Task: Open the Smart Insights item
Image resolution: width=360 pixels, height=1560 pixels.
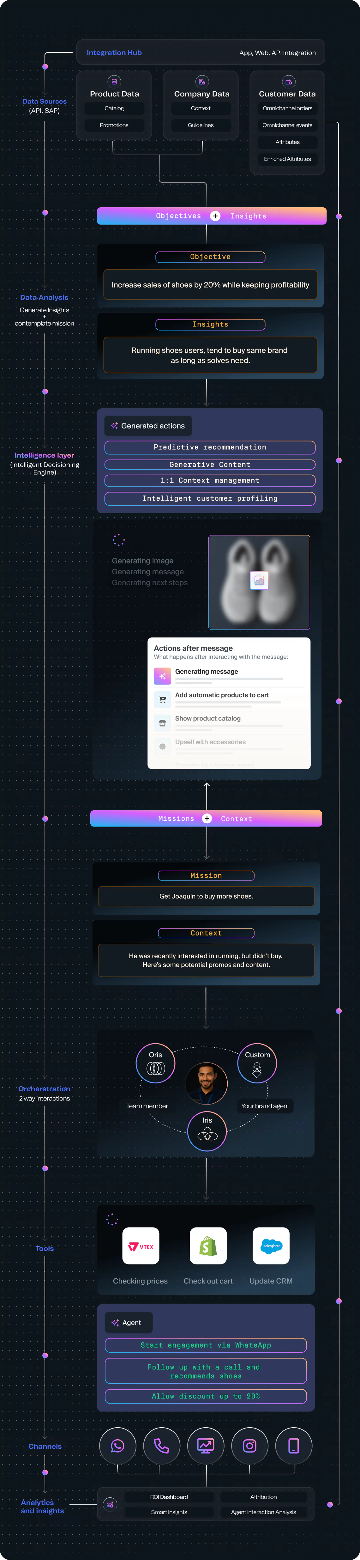Action: [x=169, y=1512]
